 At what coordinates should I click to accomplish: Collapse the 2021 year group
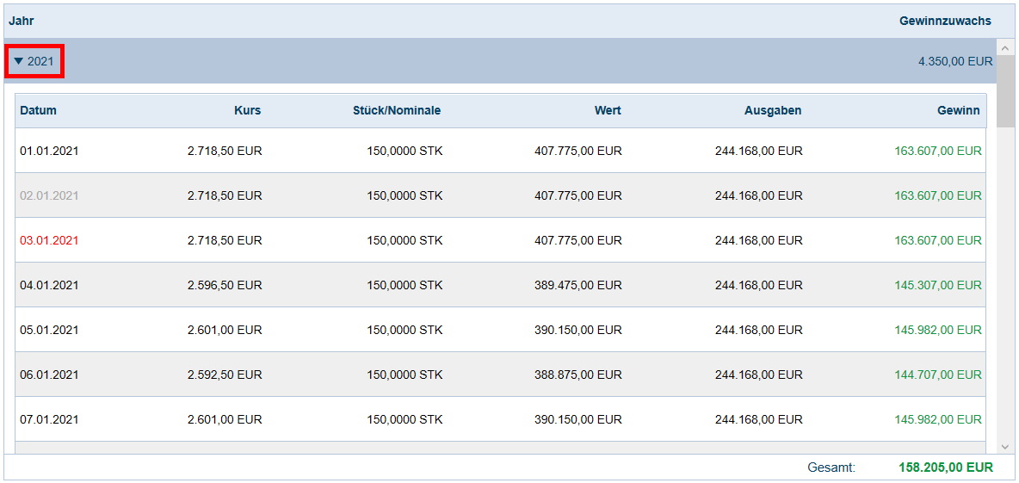pyautogui.click(x=34, y=61)
